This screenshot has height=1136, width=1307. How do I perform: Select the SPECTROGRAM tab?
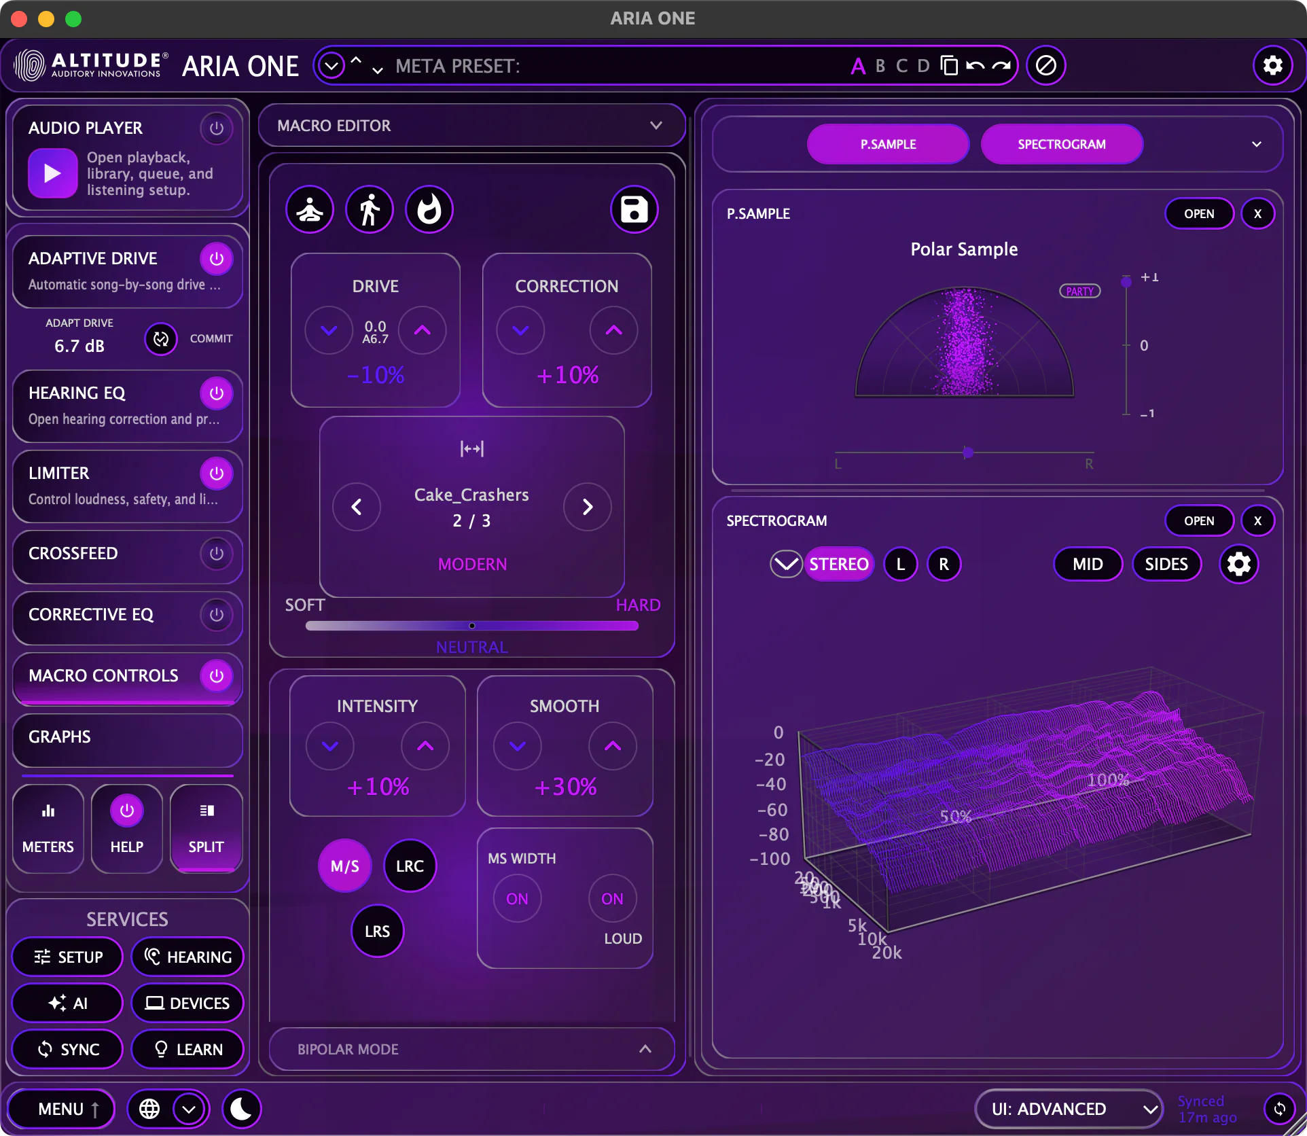pyautogui.click(x=1062, y=144)
